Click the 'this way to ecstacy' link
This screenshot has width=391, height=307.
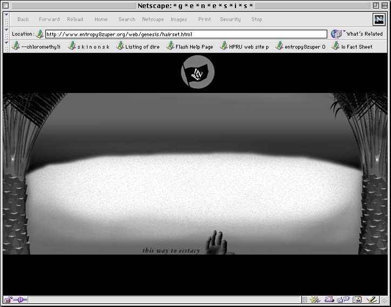[171, 250]
